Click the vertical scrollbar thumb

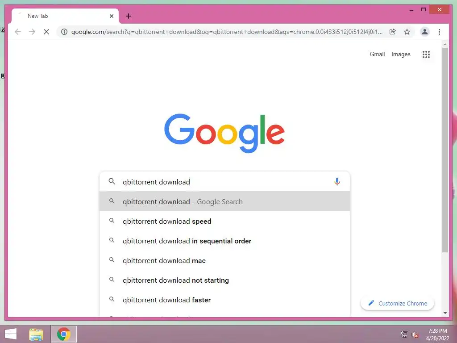click(x=445, y=150)
